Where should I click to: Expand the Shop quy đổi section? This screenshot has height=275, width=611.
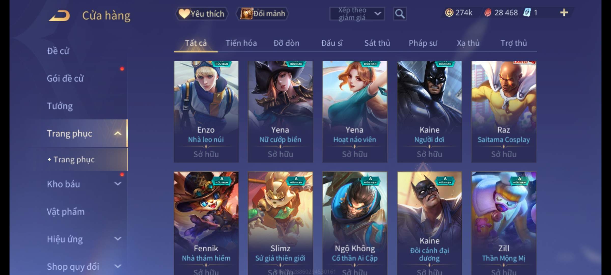[x=118, y=266]
